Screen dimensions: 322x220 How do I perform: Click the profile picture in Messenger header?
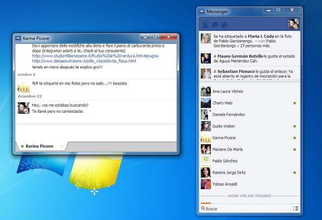pos(293,24)
